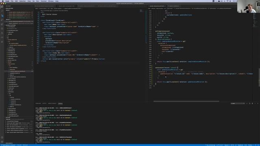260x146 pixels.
Task: Click the TypeScript language mode in status bar
Action: [240, 145]
